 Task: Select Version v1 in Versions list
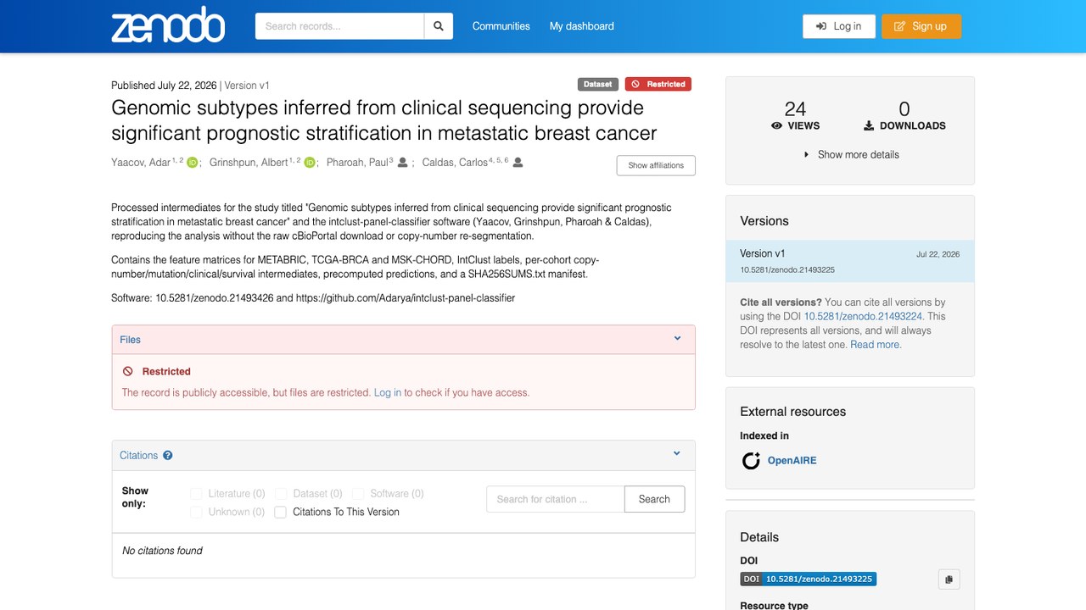tap(850, 261)
